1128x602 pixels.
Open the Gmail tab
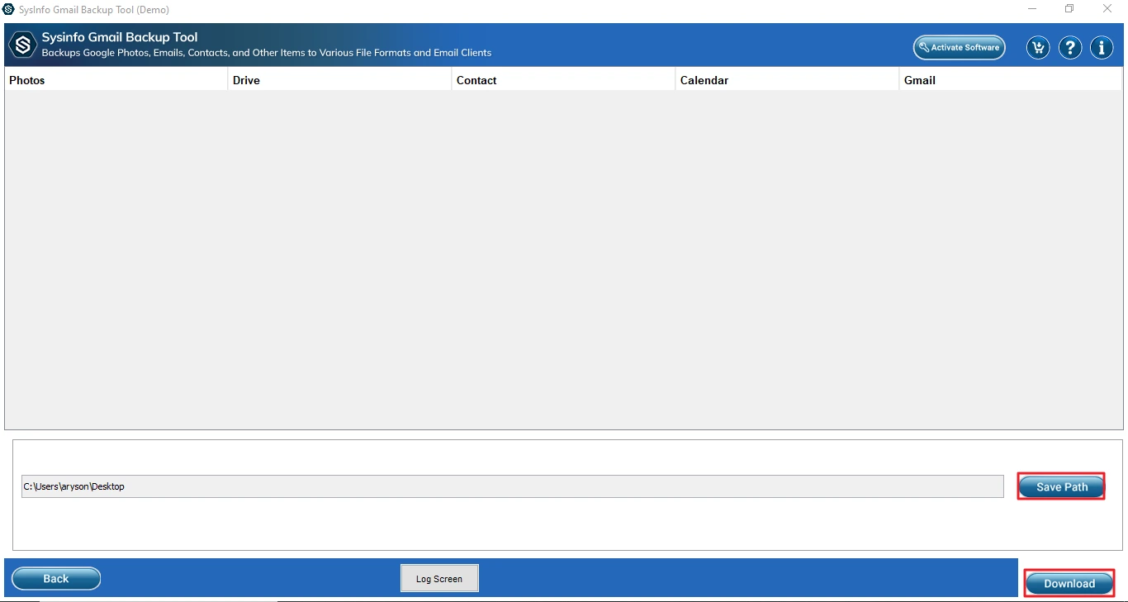(x=919, y=79)
